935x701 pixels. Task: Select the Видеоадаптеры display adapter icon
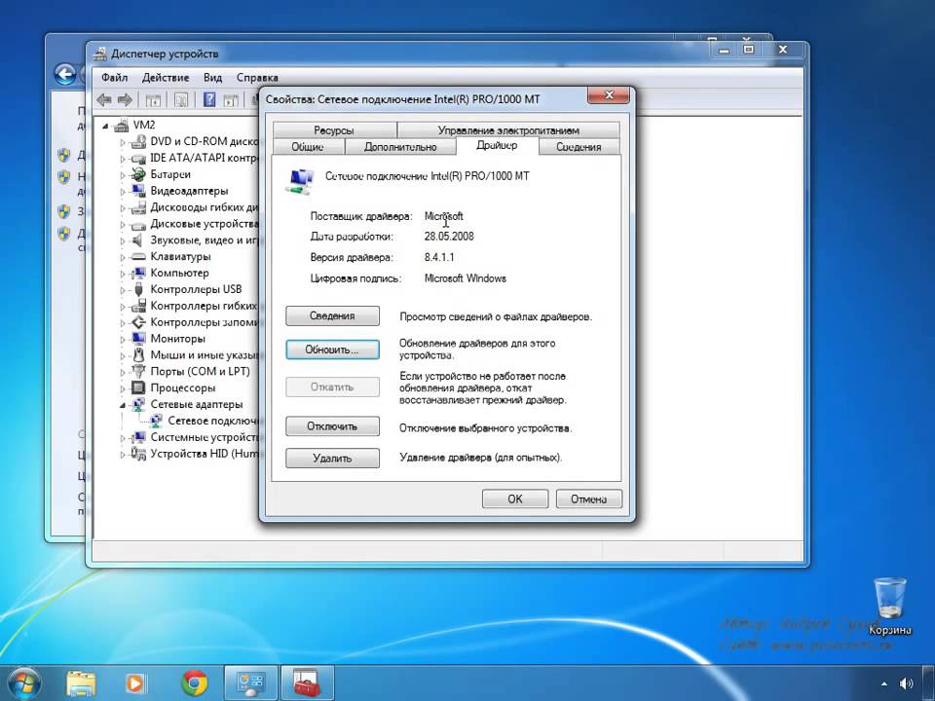(138, 191)
